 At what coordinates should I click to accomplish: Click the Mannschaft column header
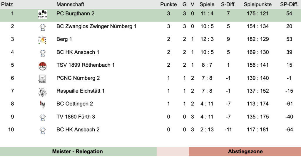coord(70,4)
